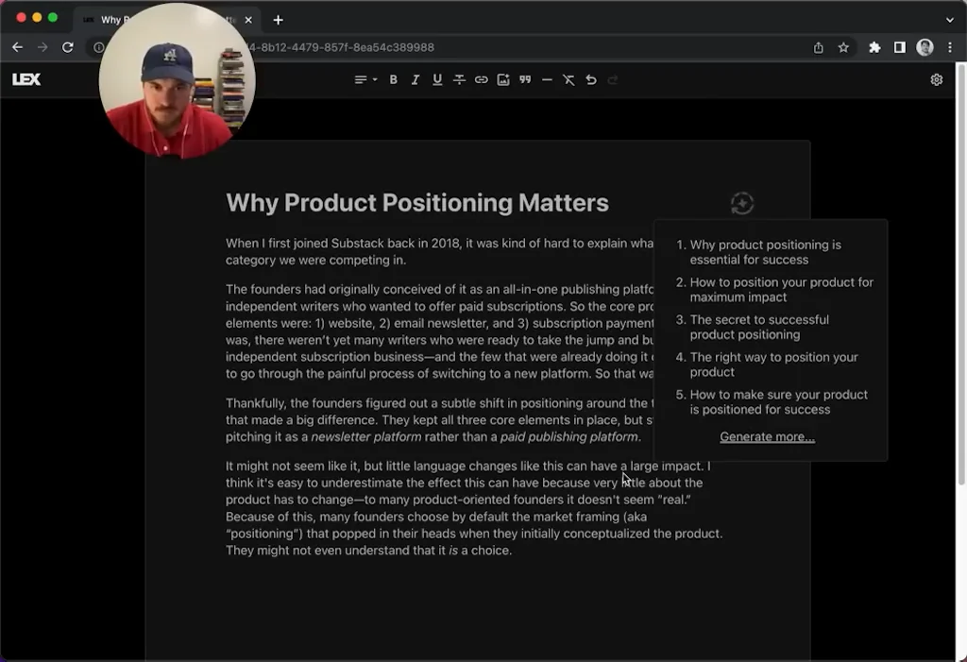Click the "Generate more..." link

tap(767, 436)
